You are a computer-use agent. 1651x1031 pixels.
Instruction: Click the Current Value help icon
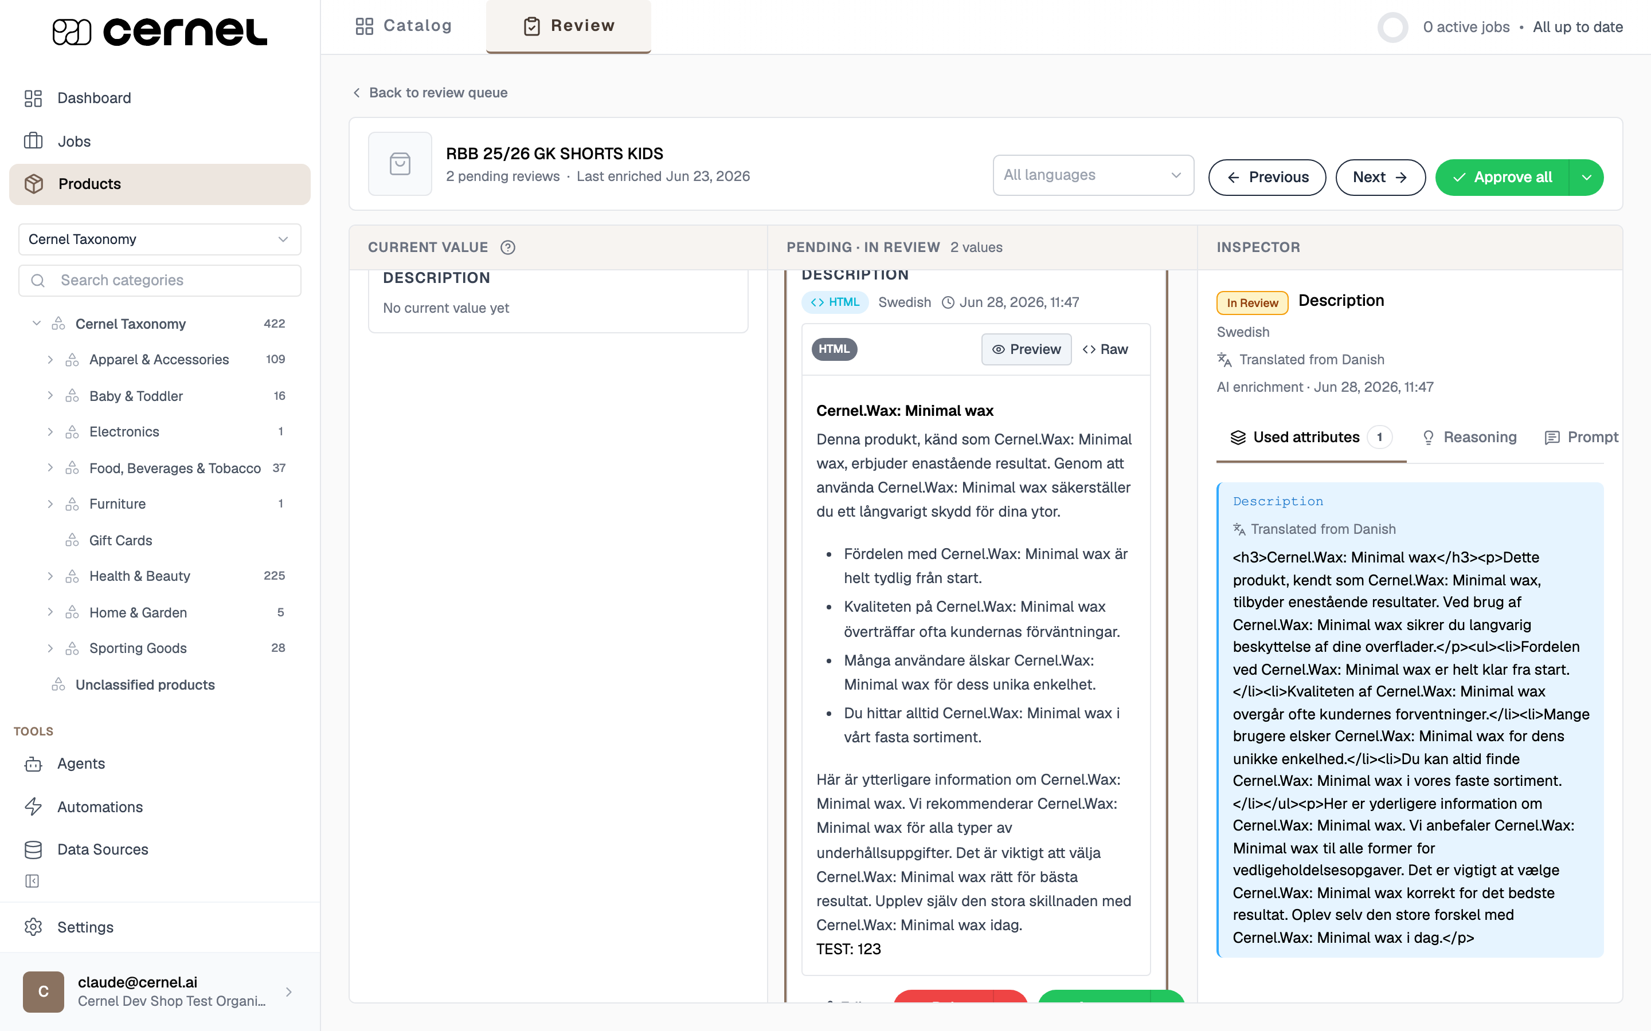pyautogui.click(x=507, y=247)
